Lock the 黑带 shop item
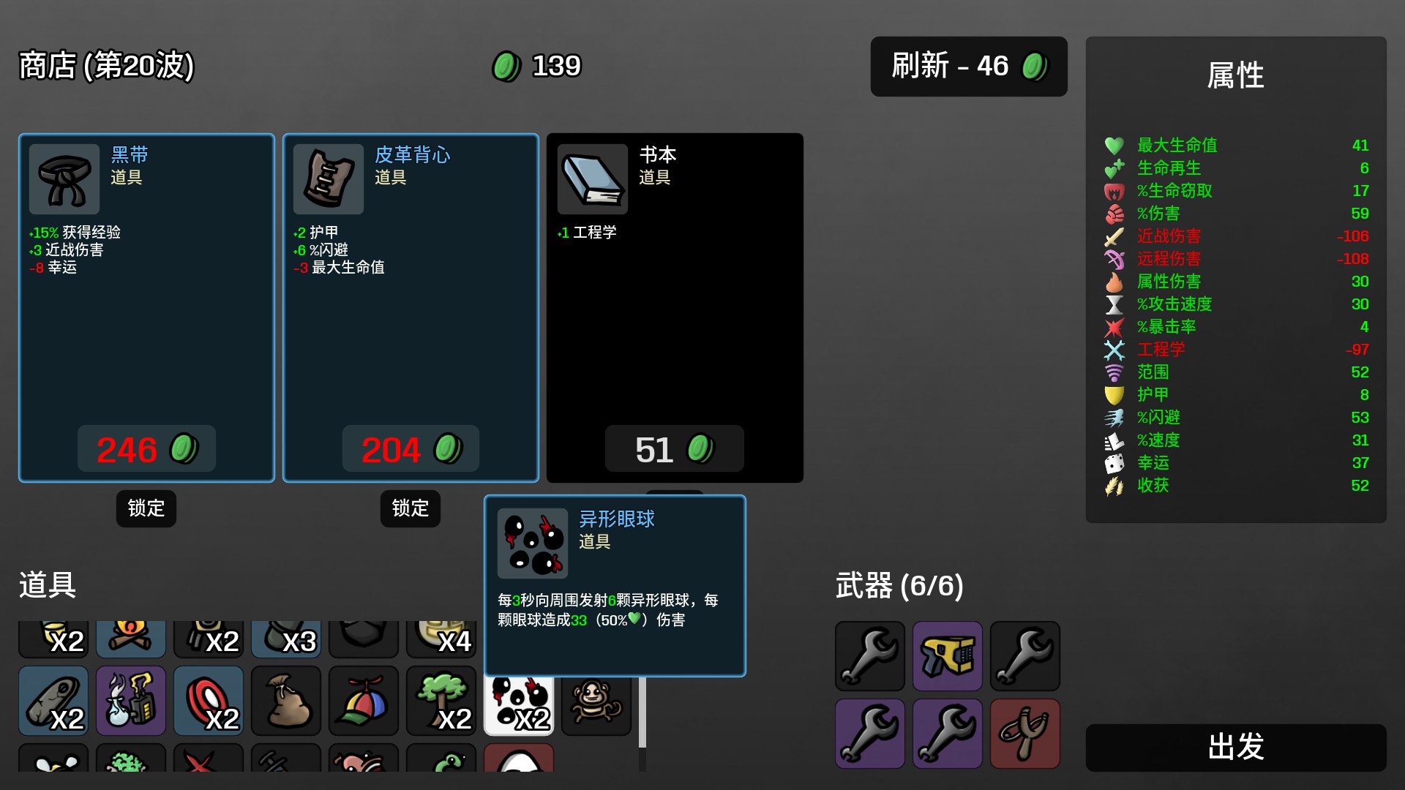 click(146, 508)
